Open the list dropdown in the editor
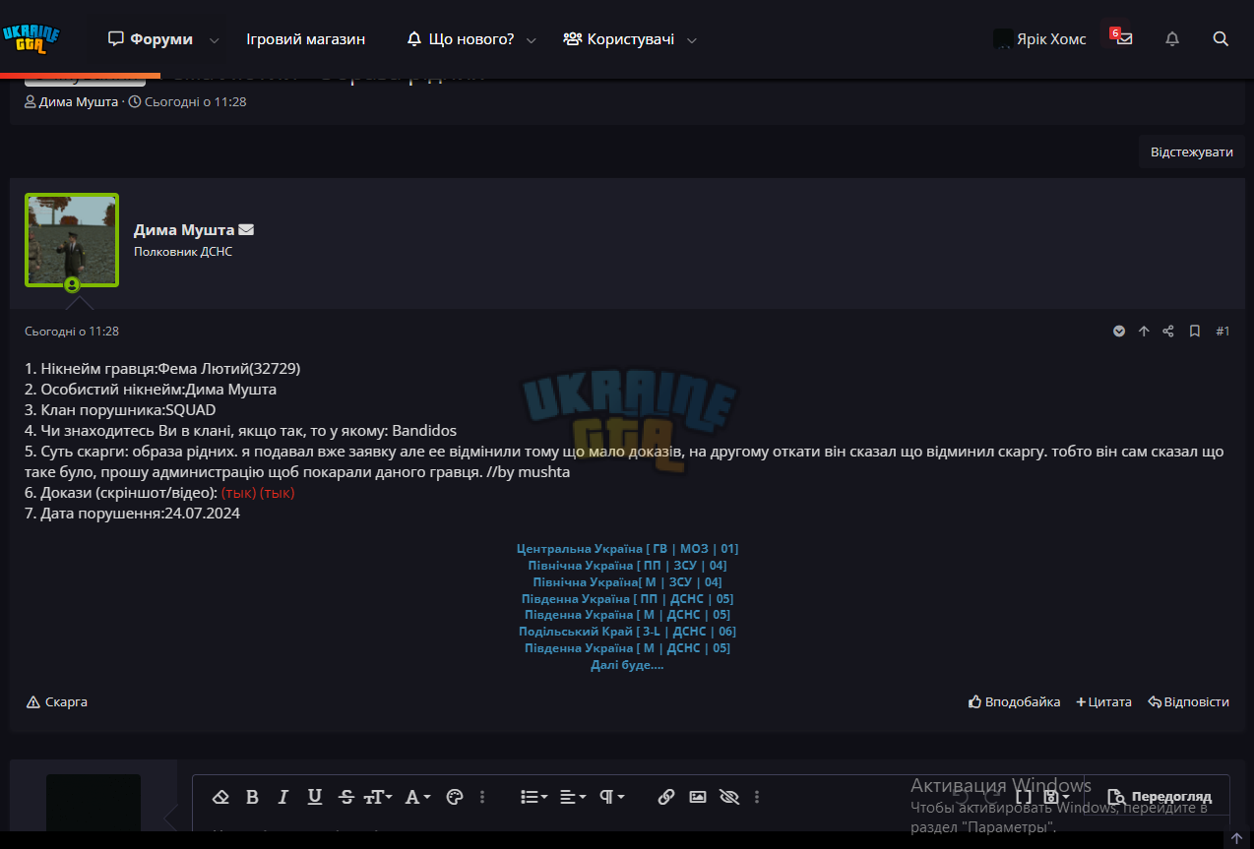 click(534, 797)
